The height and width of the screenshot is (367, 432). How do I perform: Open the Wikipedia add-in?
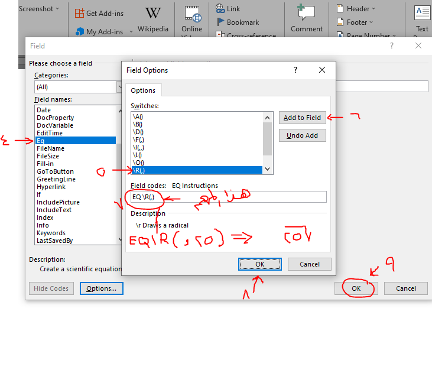[153, 20]
